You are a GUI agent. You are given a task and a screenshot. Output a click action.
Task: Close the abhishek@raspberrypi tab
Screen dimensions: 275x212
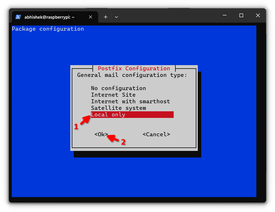(x=90, y=17)
